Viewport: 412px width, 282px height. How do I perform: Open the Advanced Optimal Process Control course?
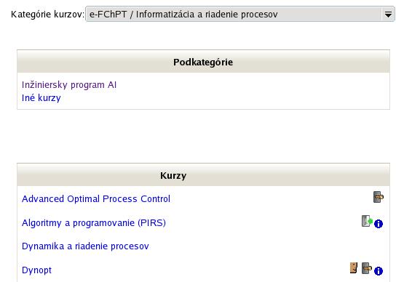tap(96, 199)
